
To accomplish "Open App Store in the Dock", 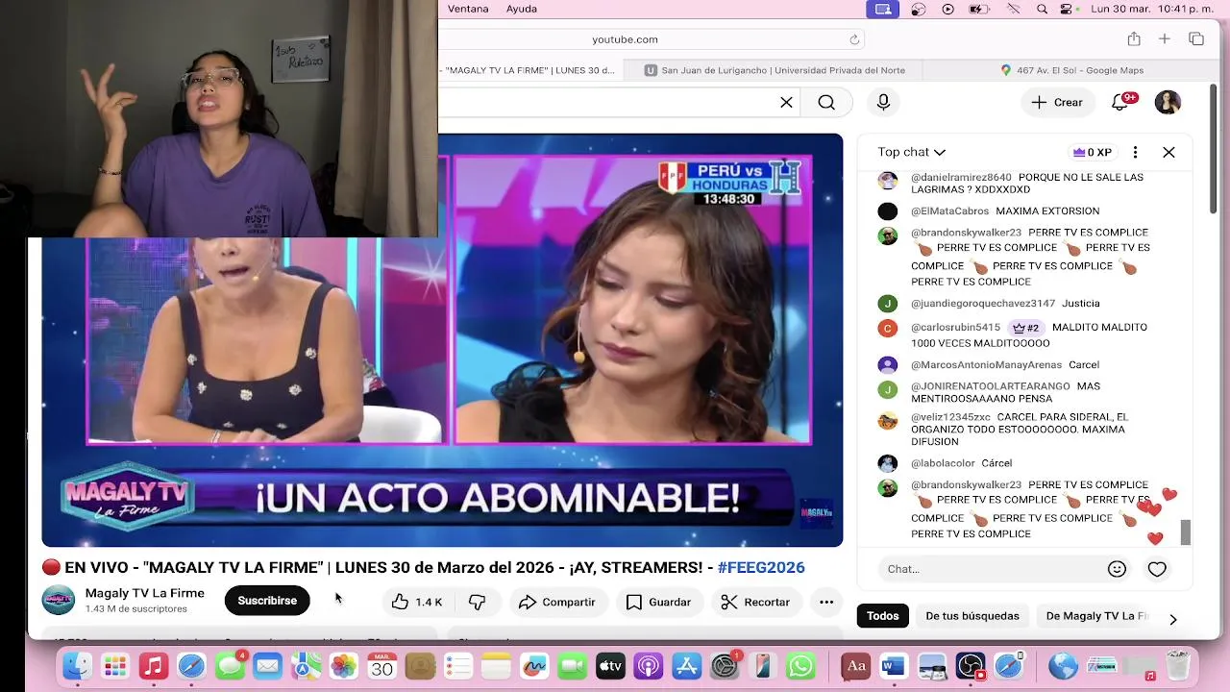I will [686, 666].
